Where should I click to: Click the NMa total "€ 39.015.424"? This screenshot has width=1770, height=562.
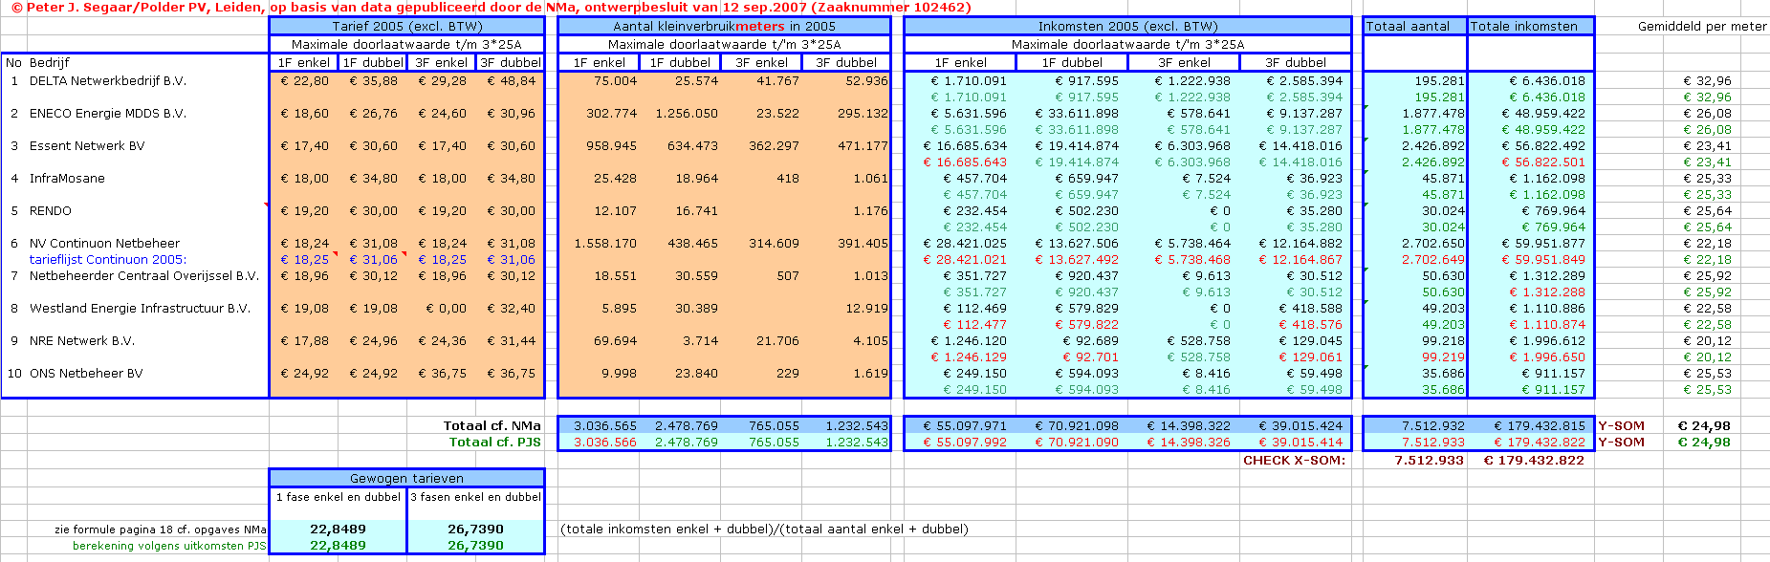coord(1300,425)
